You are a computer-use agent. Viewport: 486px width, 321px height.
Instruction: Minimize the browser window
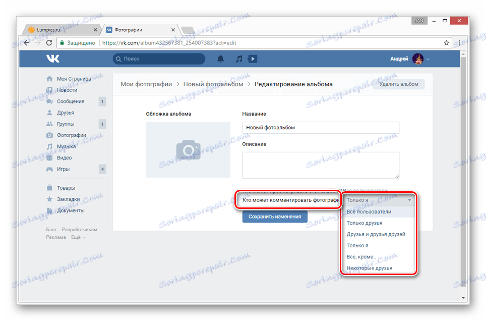coord(434,21)
